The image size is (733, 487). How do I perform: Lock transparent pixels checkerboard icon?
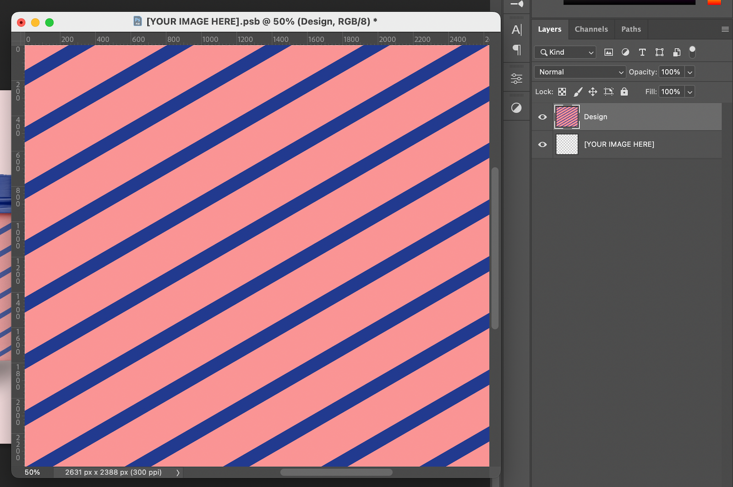(x=562, y=92)
